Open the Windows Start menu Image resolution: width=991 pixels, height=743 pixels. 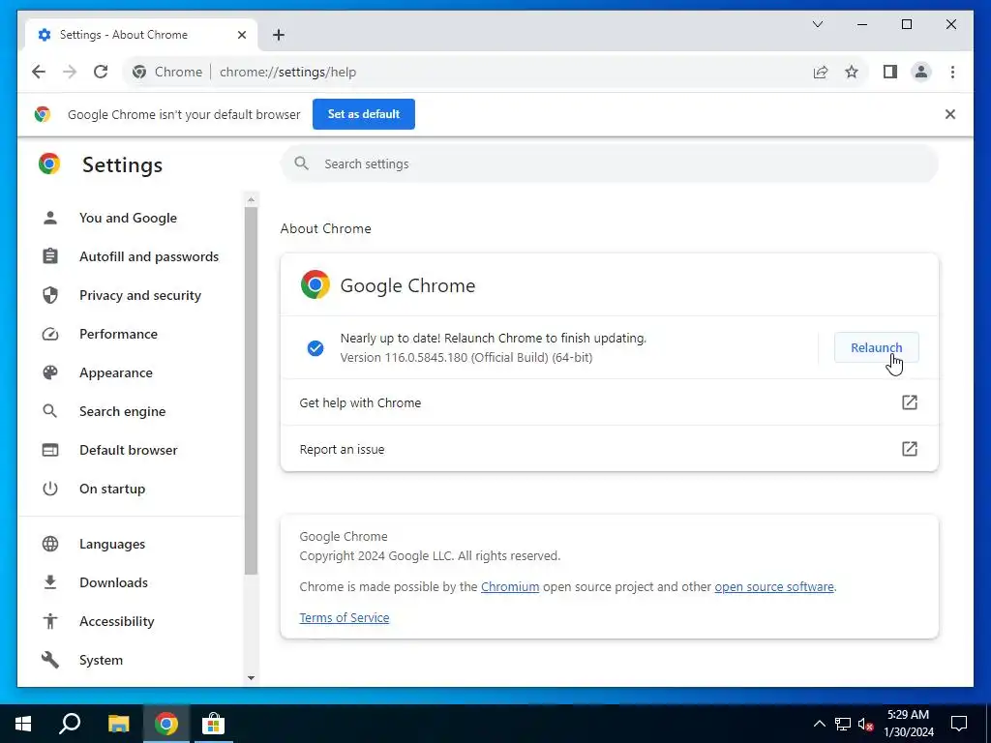coord(23,724)
